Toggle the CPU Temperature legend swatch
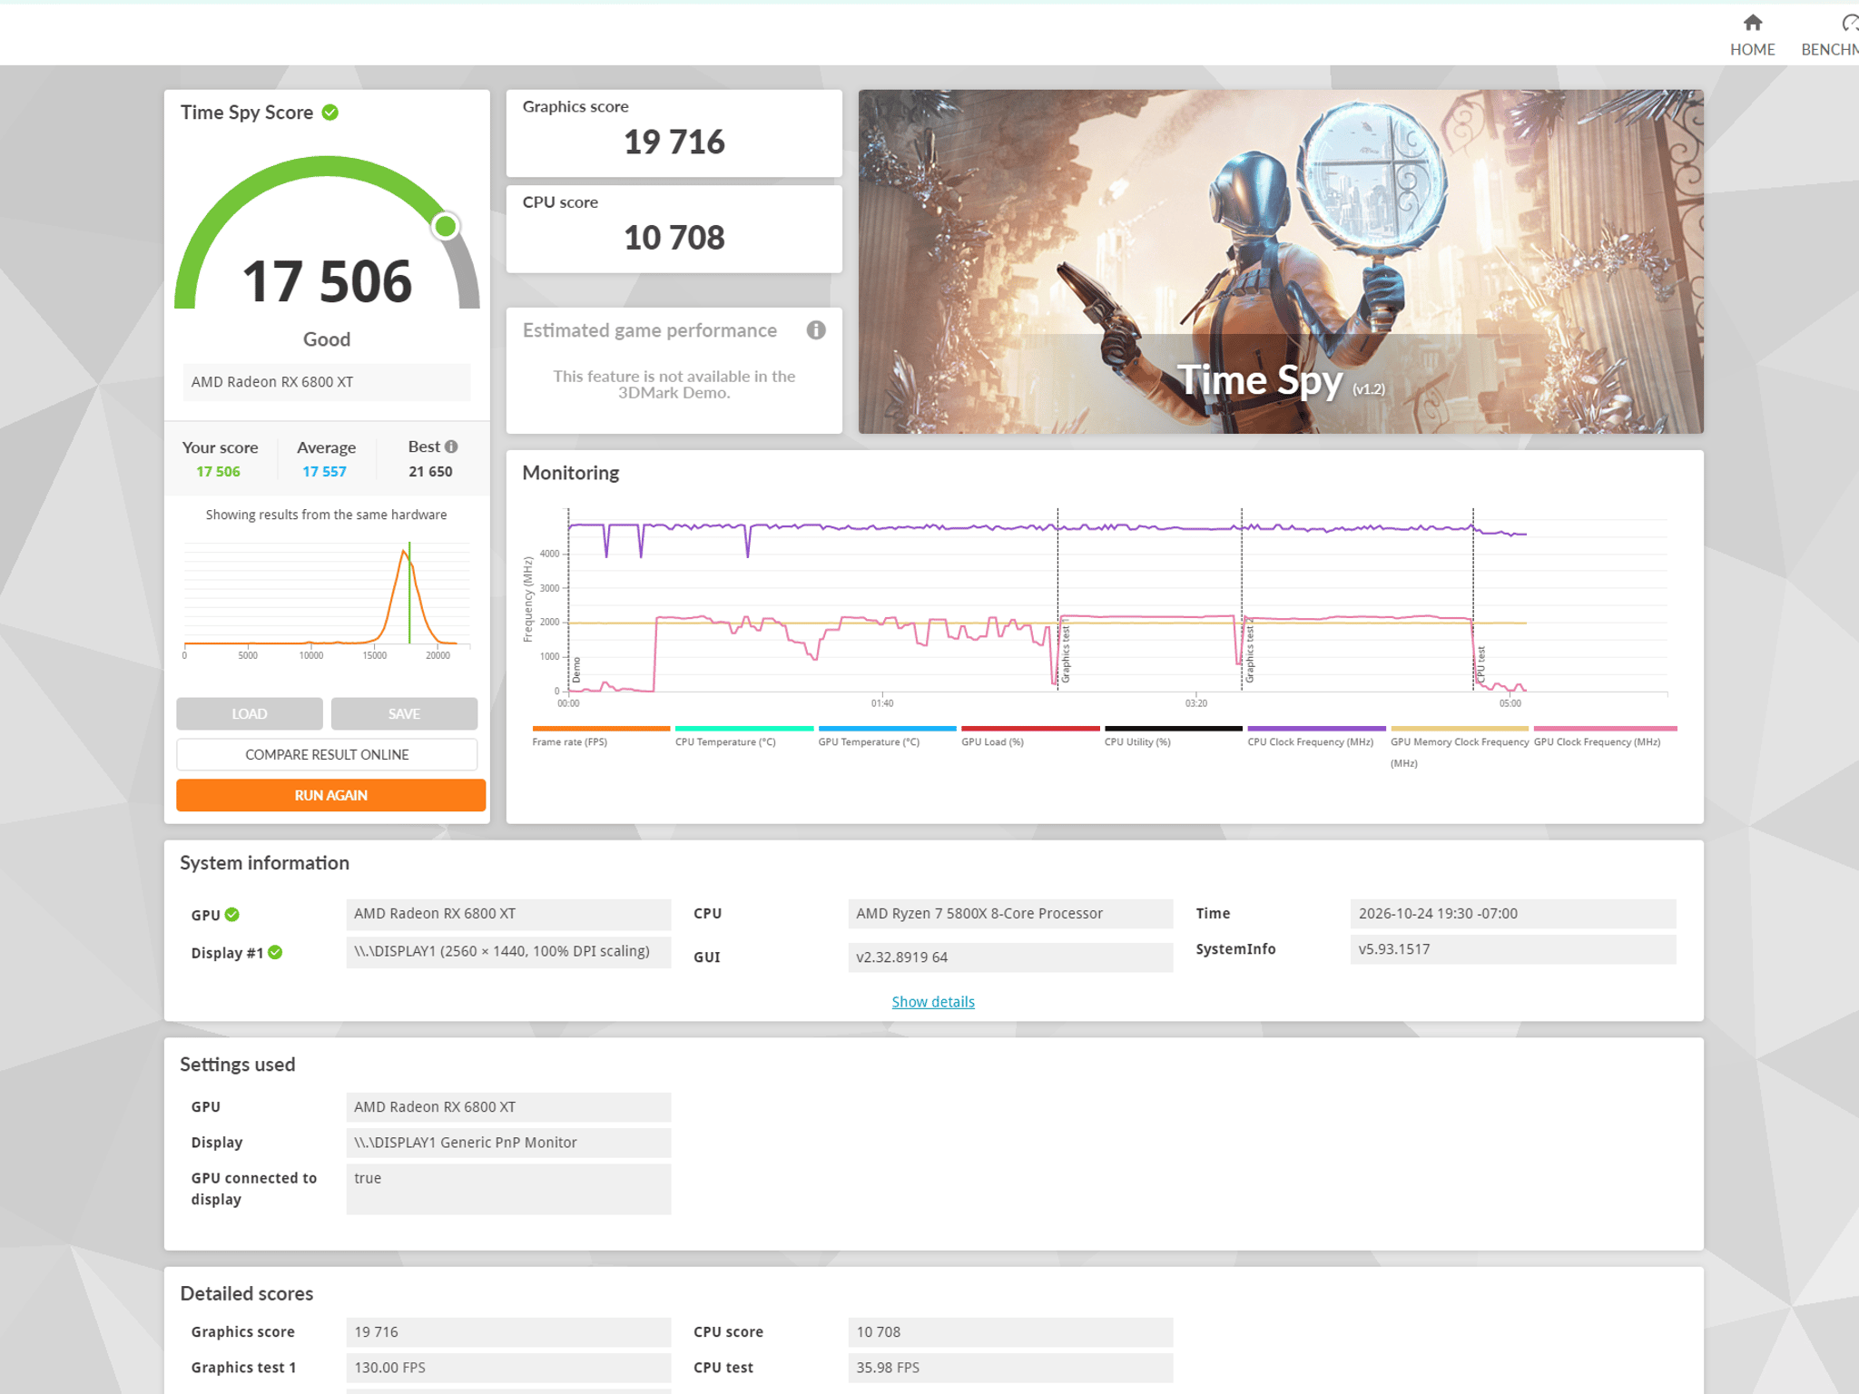The image size is (1859, 1394). 744,728
